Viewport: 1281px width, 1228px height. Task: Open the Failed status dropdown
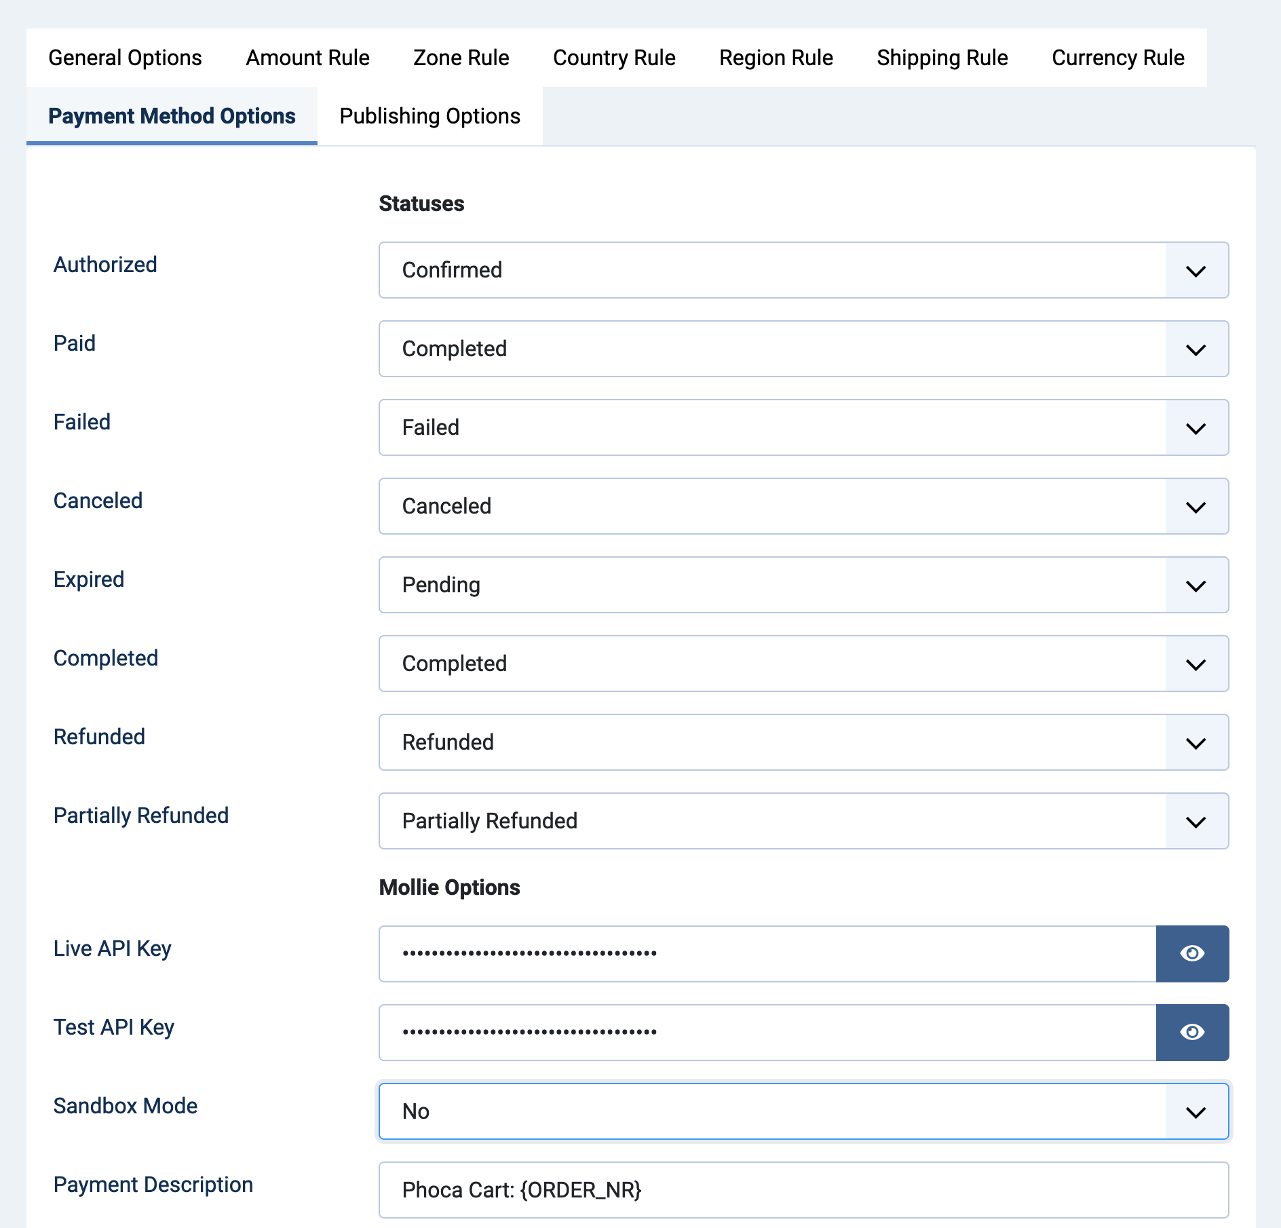1196,427
